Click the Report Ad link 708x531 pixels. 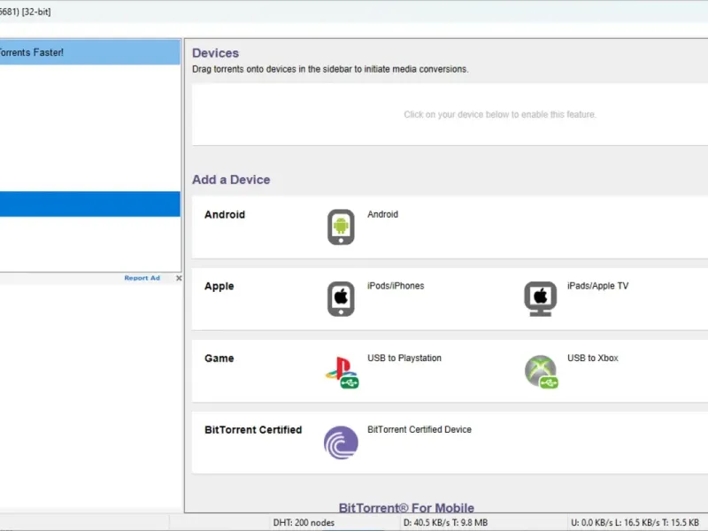coord(142,278)
